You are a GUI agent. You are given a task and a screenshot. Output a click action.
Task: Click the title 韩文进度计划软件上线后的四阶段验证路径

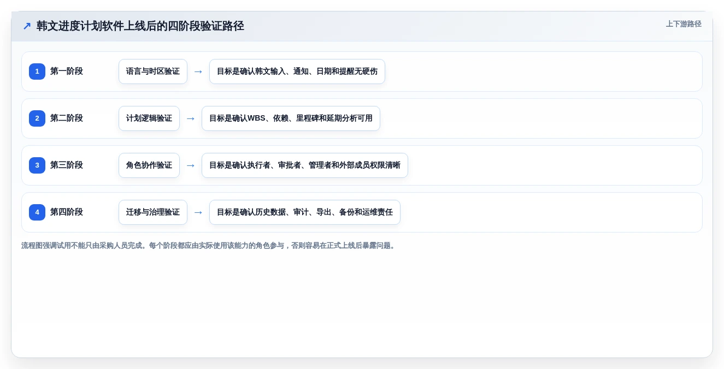(140, 26)
